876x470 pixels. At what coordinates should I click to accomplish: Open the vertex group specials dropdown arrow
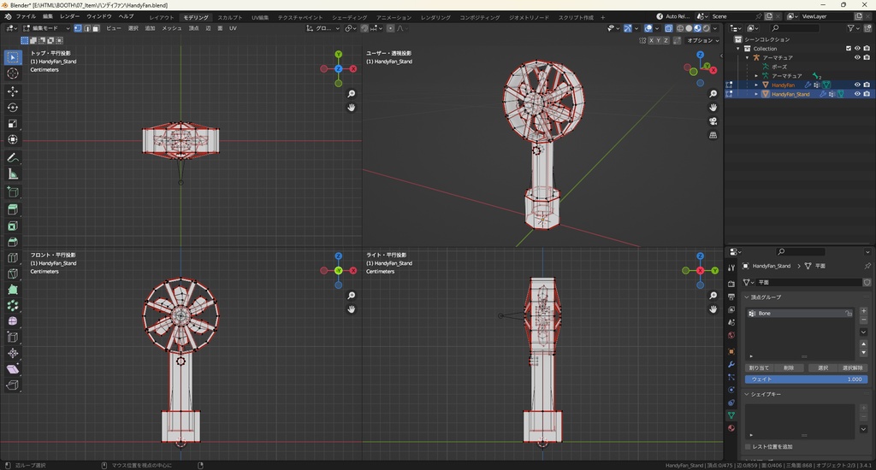(x=864, y=332)
